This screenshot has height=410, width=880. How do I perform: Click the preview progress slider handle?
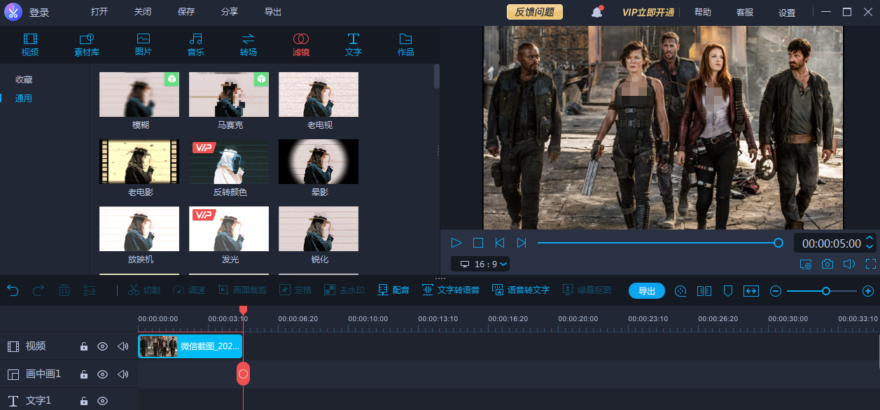(778, 243)
